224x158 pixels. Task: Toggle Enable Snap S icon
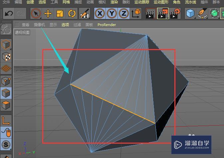[6, 145]
